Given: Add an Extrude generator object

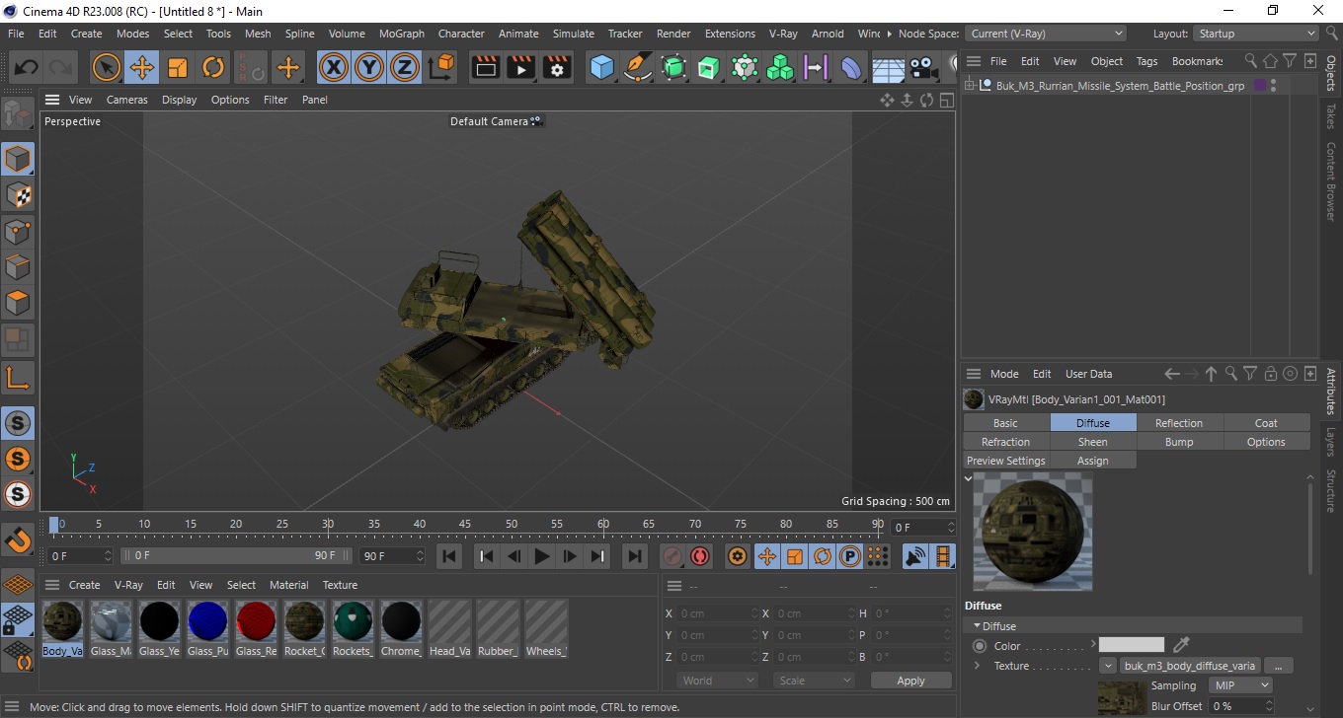Looking at the screenshot, I should pyautogui.click(x=709, y=68).
